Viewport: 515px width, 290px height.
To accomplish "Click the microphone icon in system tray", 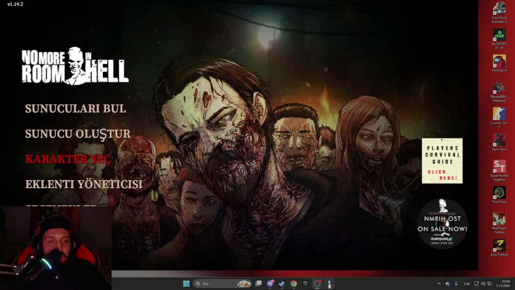I will pos(456,284).
